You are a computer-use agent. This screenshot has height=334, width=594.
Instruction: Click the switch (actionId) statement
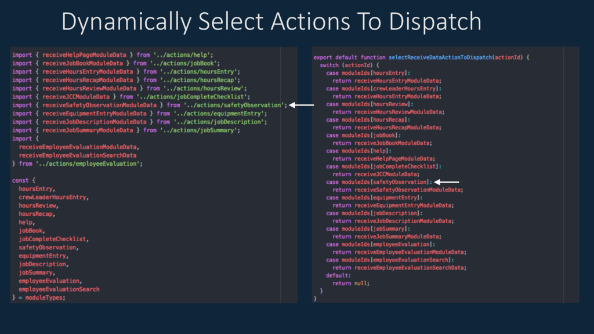349,65
